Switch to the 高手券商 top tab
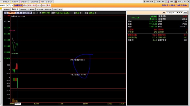The width and height of the screenshot is (190, 106). (15, 2)
